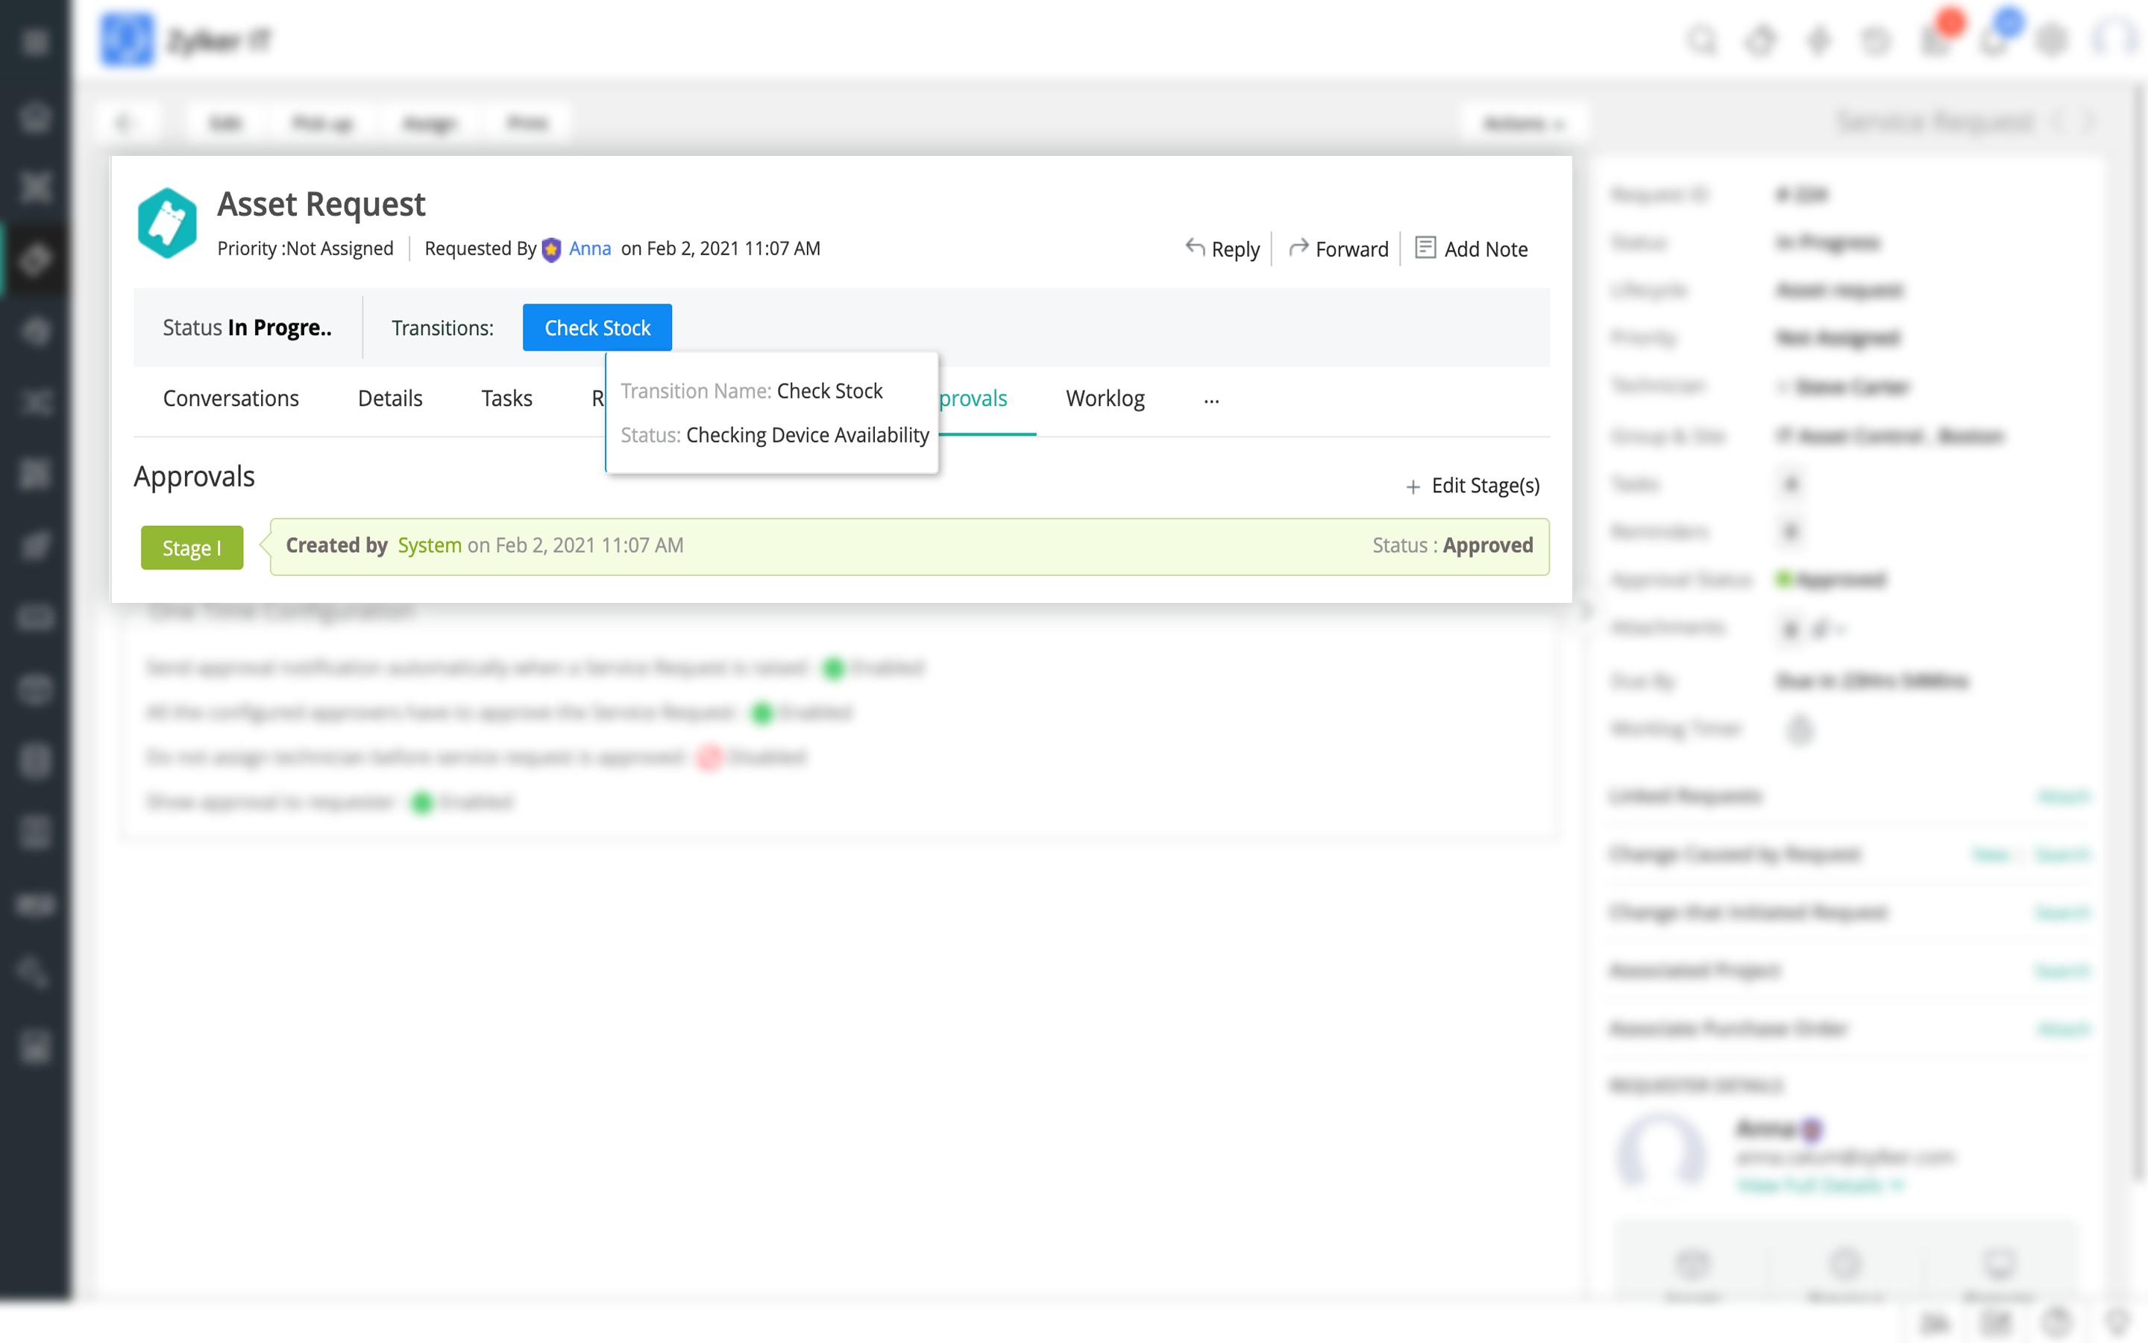Click the teal Asset Request ticket icon
2148x1343 pixels.
click(167, 224)
